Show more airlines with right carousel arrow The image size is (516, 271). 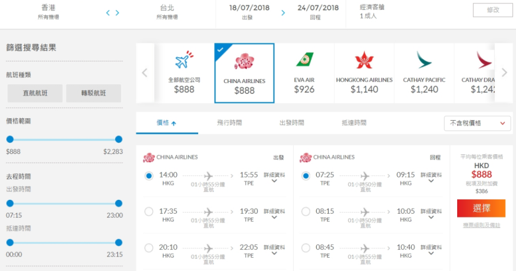(x=505, y=72)
